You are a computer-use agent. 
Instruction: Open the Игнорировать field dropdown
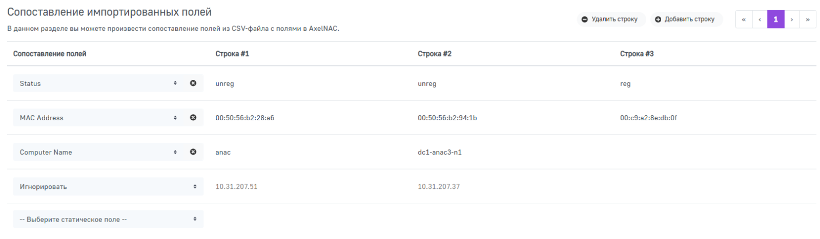tap(108, 187)
